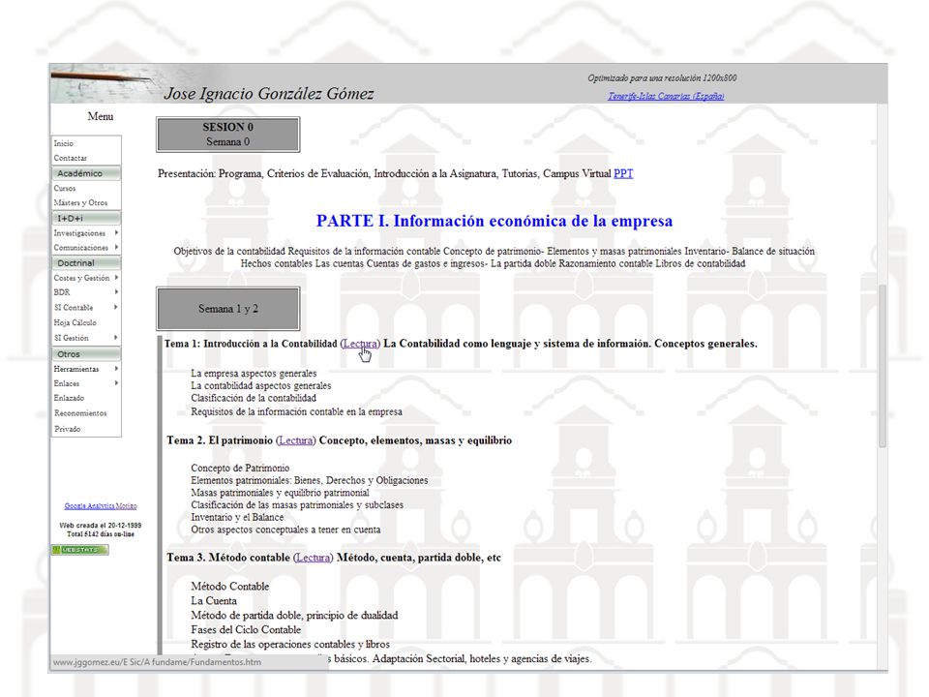
Task: Expand the SI Contable submenu arrow
Action: click(116, 307)
